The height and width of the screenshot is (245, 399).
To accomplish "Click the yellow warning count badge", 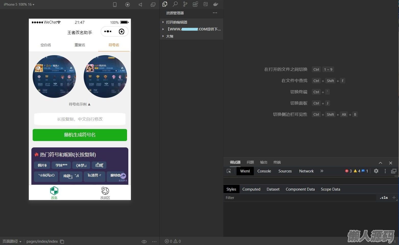I will pos(357,171).
